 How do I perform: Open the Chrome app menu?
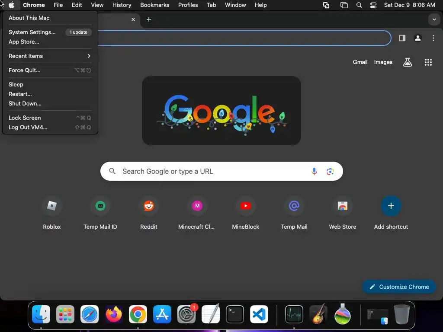[34, 5]
